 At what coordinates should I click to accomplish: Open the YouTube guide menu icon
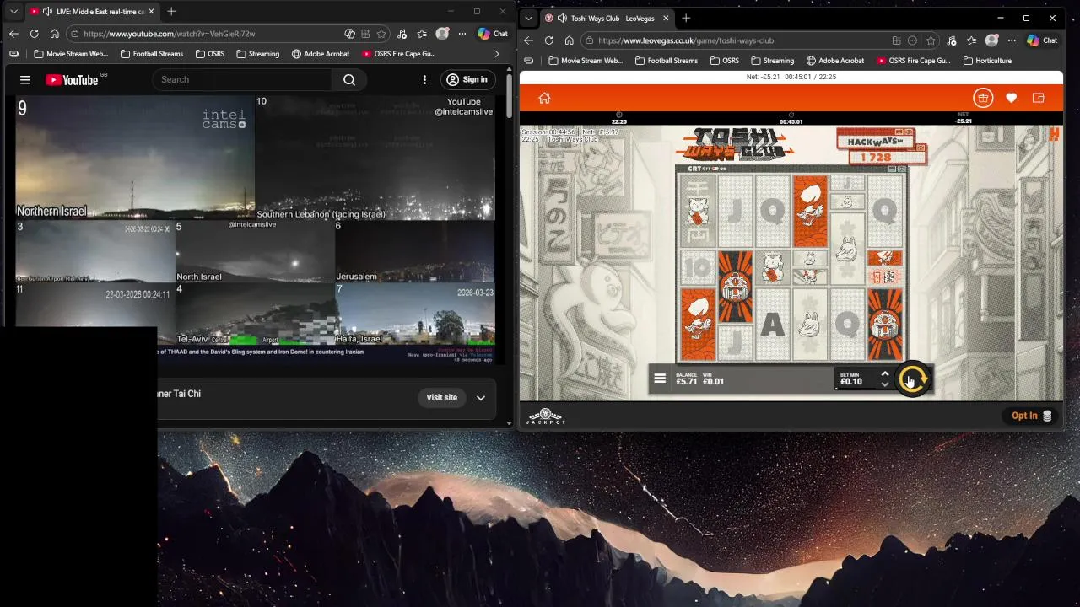point(25,79)
